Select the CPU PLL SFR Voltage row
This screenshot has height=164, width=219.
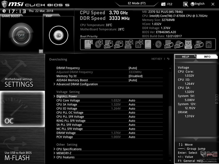[x=109, y=117]
